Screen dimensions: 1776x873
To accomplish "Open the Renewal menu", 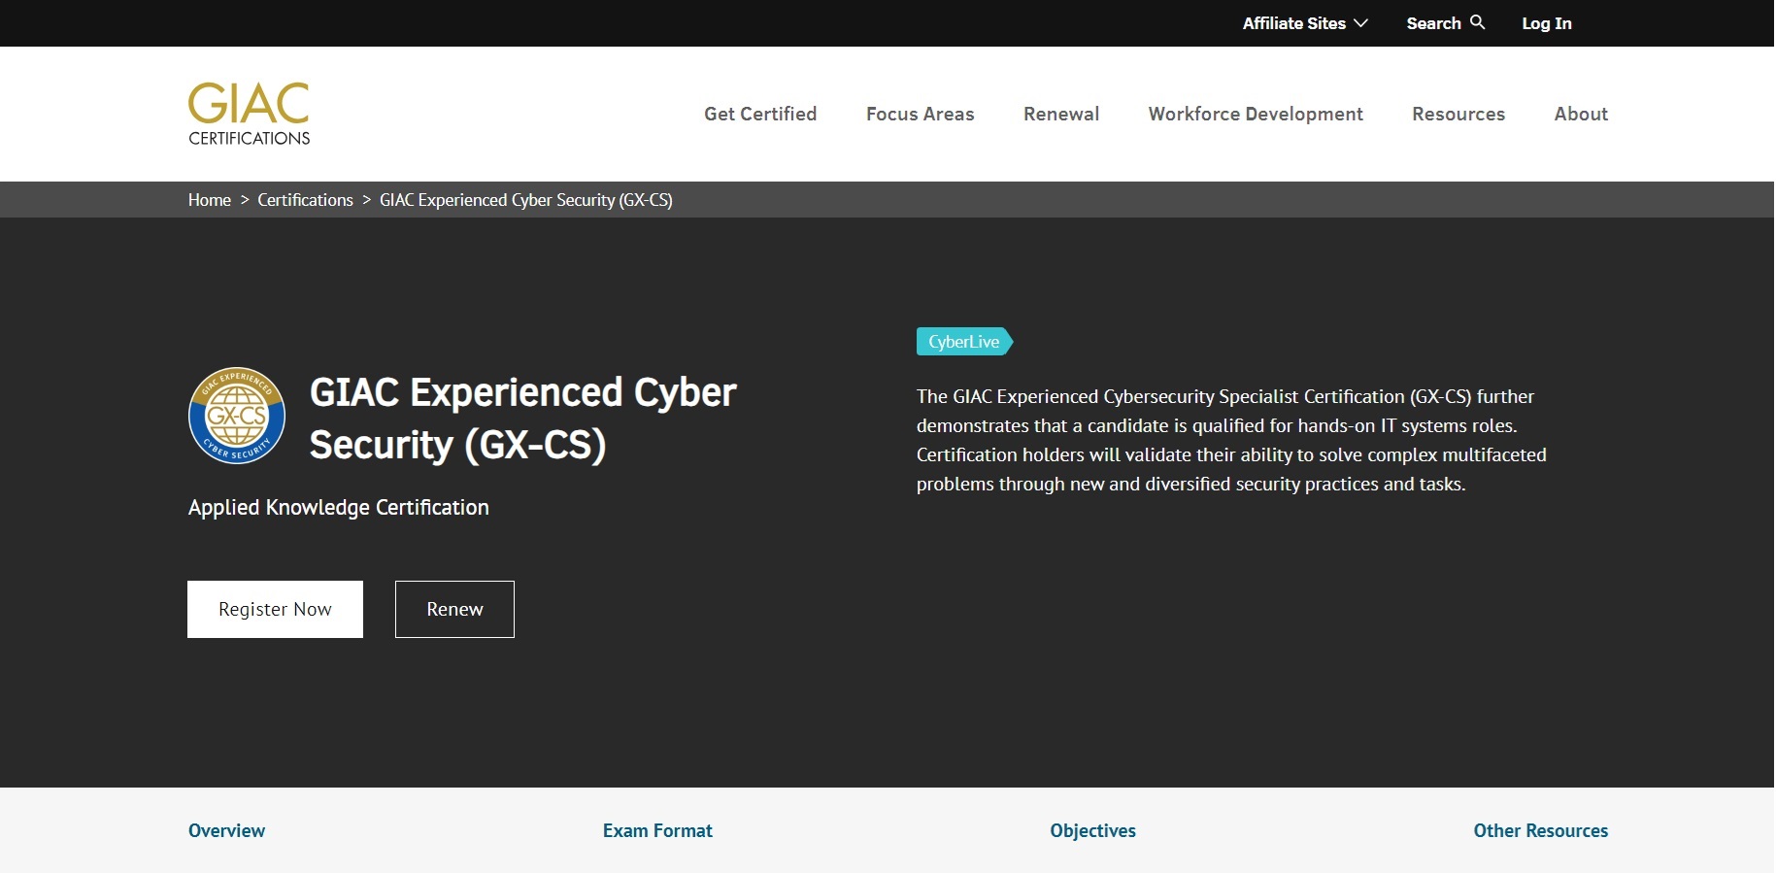I will pos(1061,114).
